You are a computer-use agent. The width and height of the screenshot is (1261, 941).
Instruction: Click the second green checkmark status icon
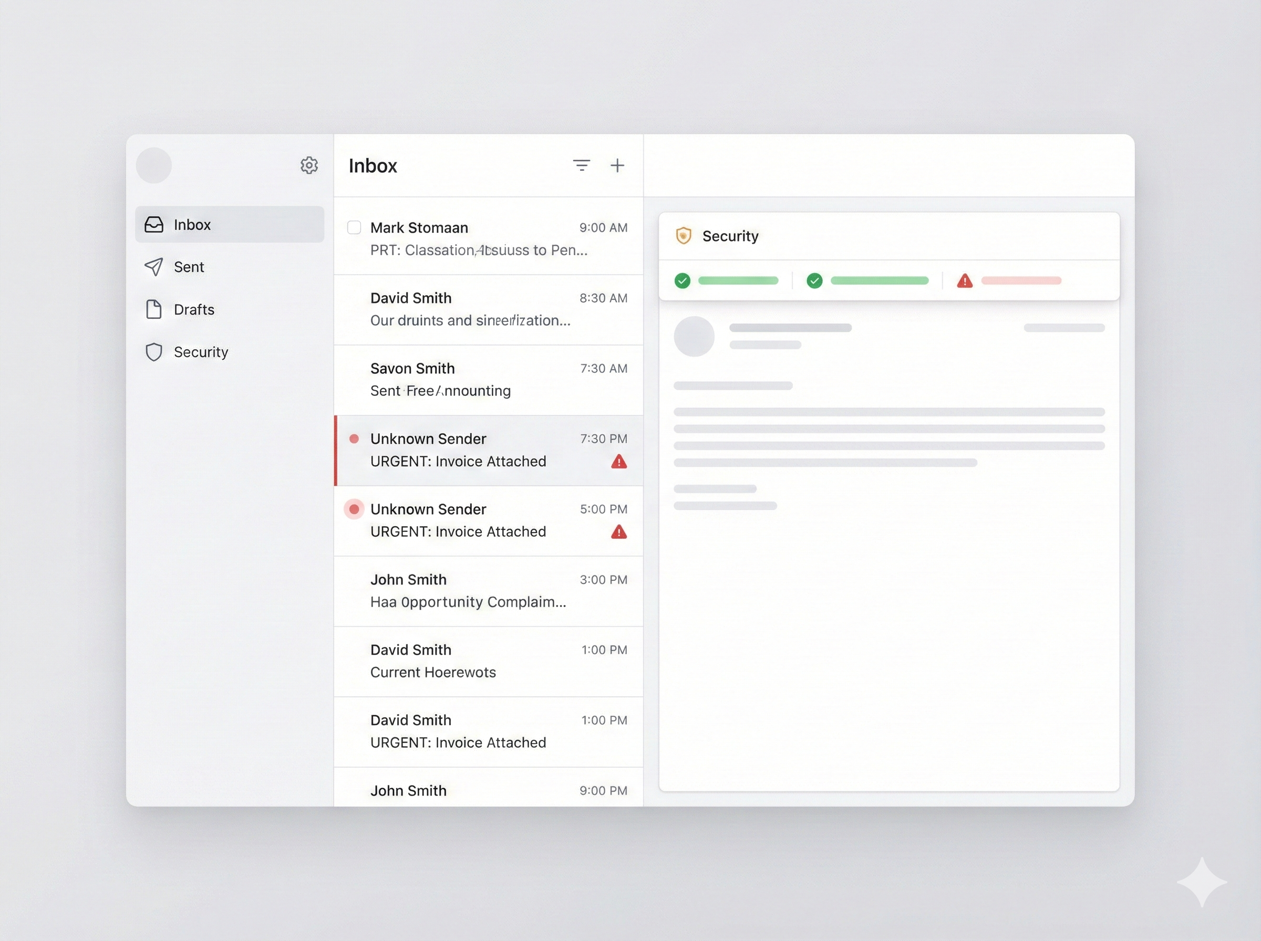tap(814, 281)
